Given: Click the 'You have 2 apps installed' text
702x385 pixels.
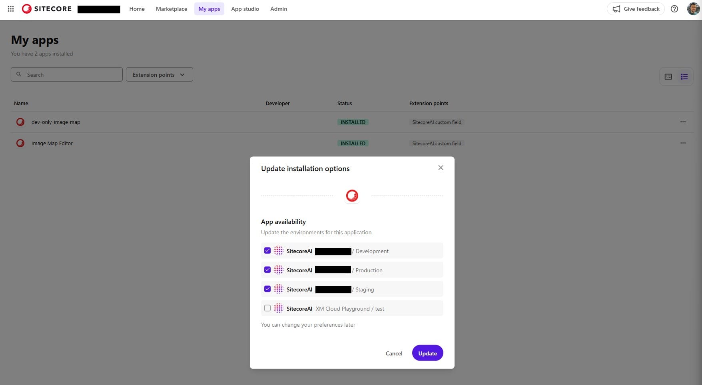Looking at the screenshot, I should [42, 54].
